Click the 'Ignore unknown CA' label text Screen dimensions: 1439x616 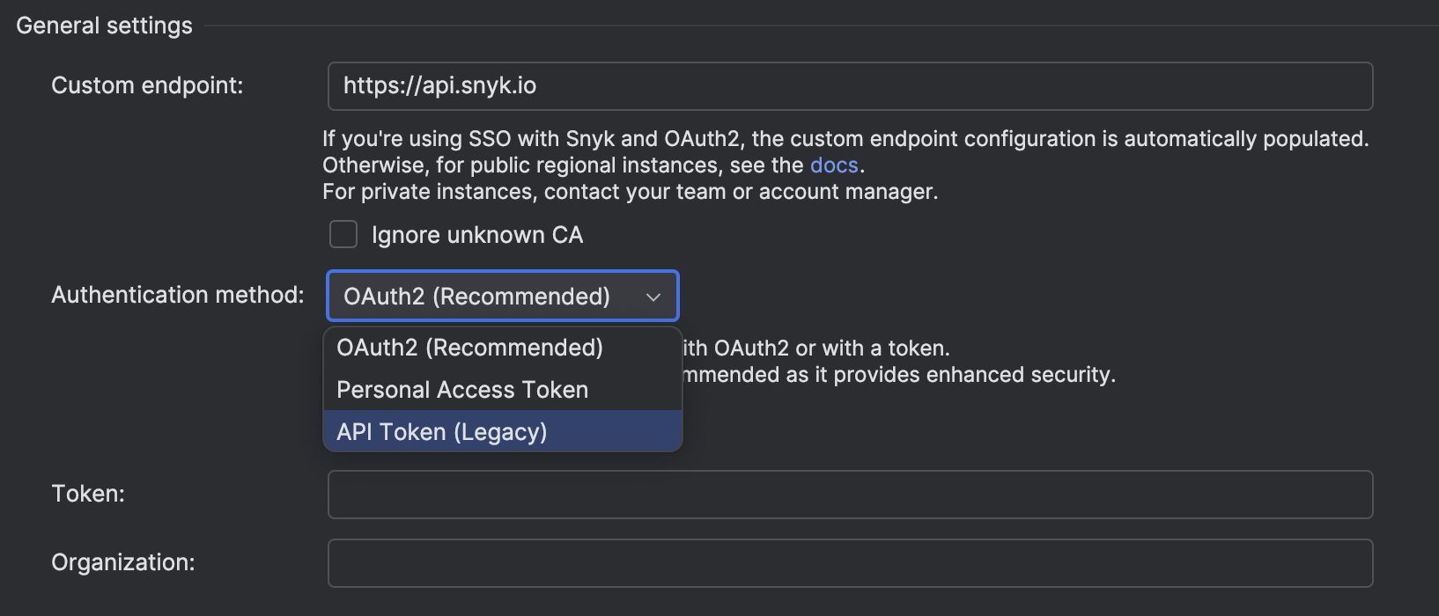[476, 235]
